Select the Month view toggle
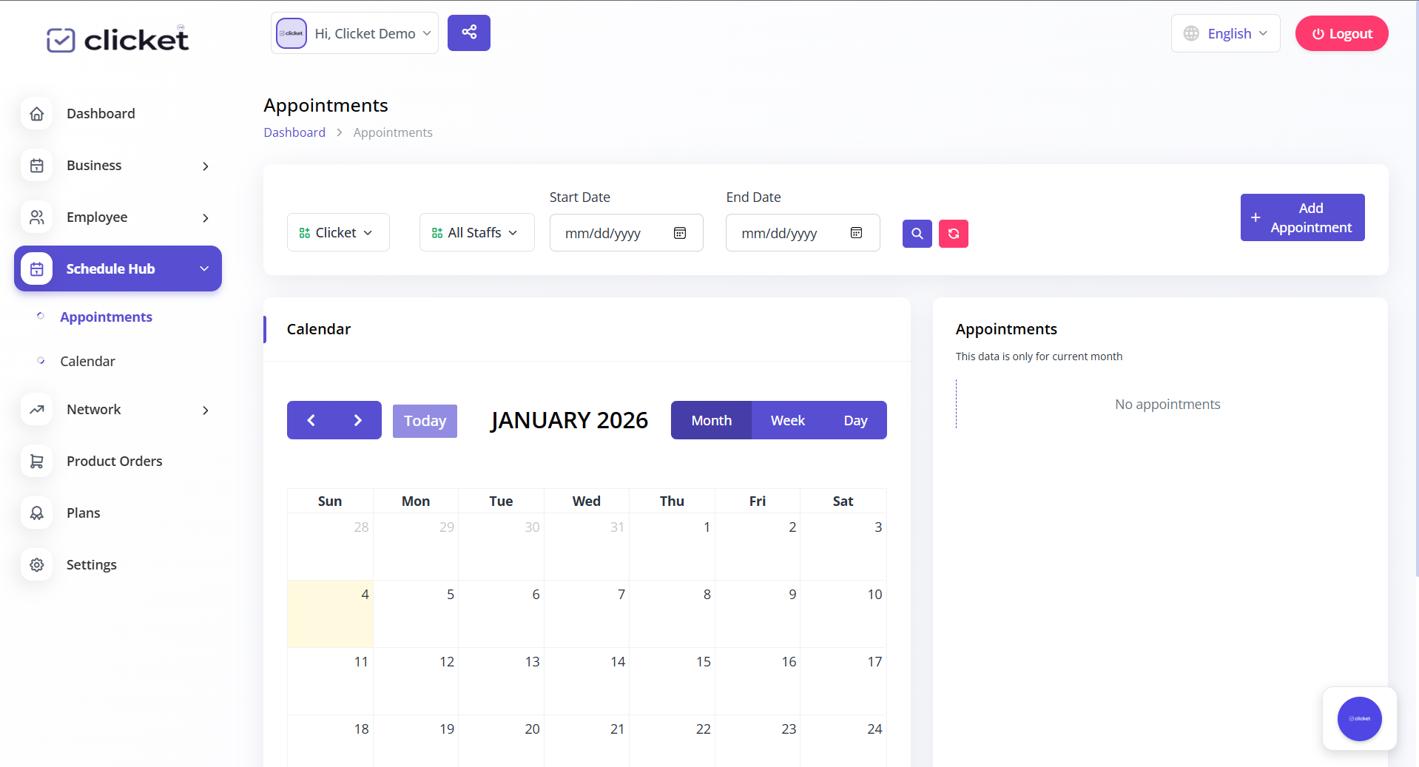The width and height of the screenshot is (1419, 767). tap(711, 420)
